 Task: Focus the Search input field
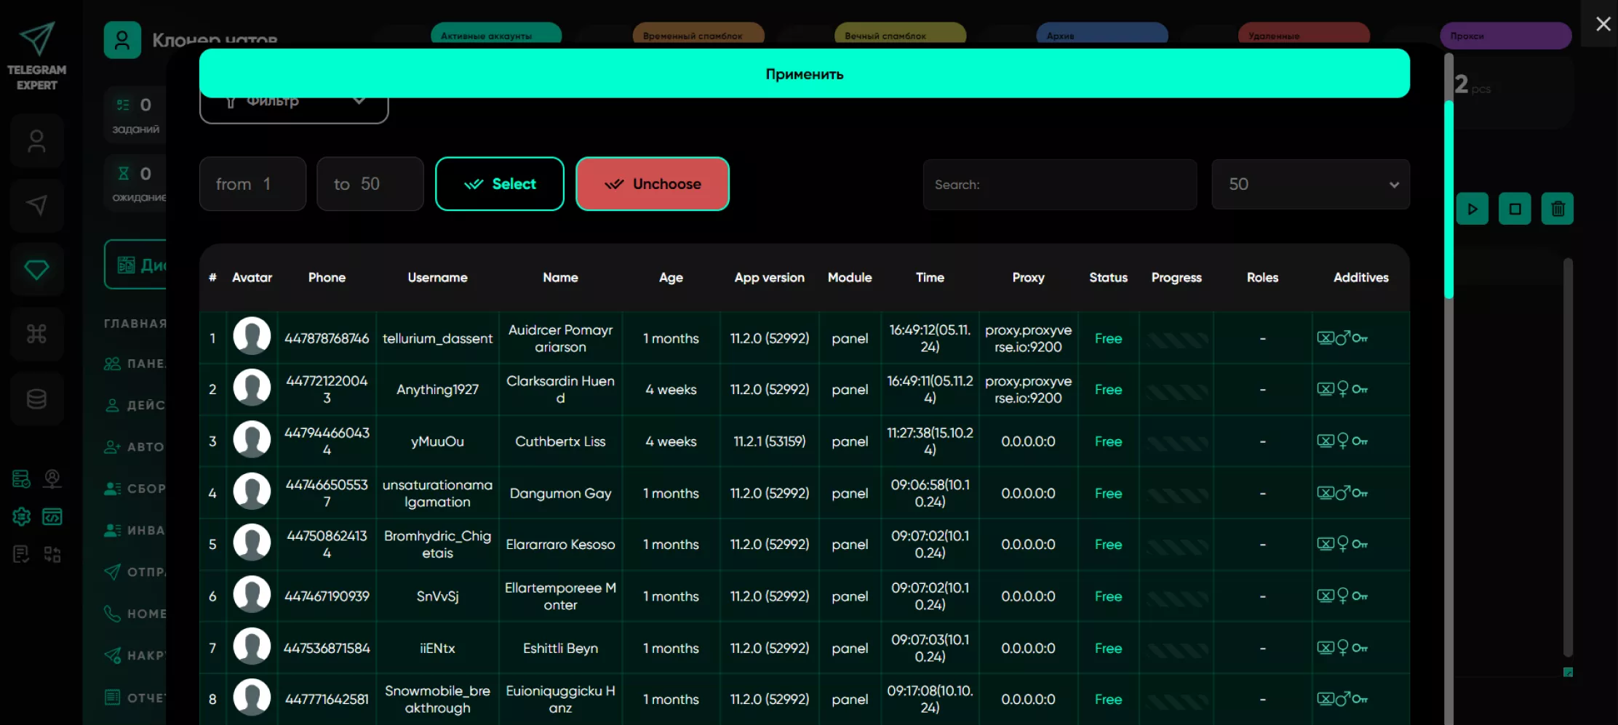pos(1060,185)
